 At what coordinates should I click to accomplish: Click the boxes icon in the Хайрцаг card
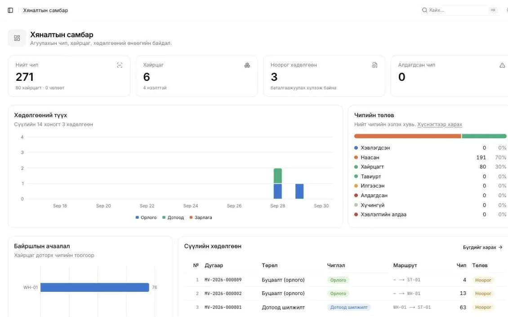click(x=247, y=66)
